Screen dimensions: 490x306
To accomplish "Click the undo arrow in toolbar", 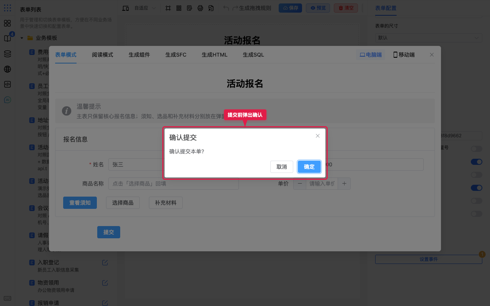I will click(x=226, y=8).
